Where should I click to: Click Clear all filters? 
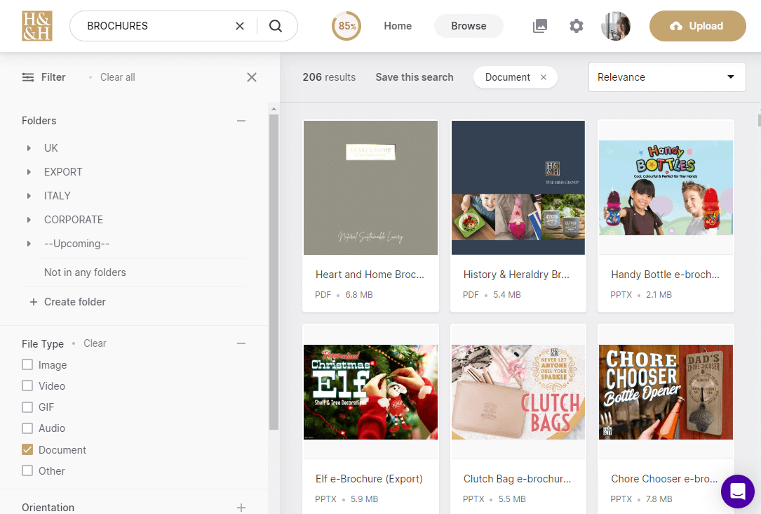click(117, 77)
